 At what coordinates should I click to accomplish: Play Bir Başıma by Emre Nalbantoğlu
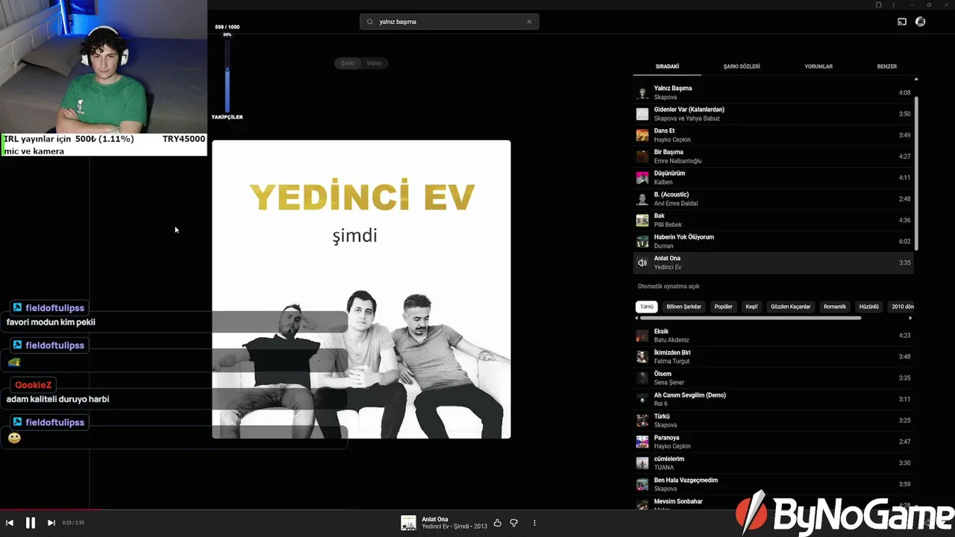point(774,157)
